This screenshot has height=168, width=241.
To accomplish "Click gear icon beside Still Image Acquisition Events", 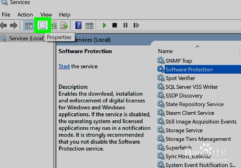I will point(161,121).
